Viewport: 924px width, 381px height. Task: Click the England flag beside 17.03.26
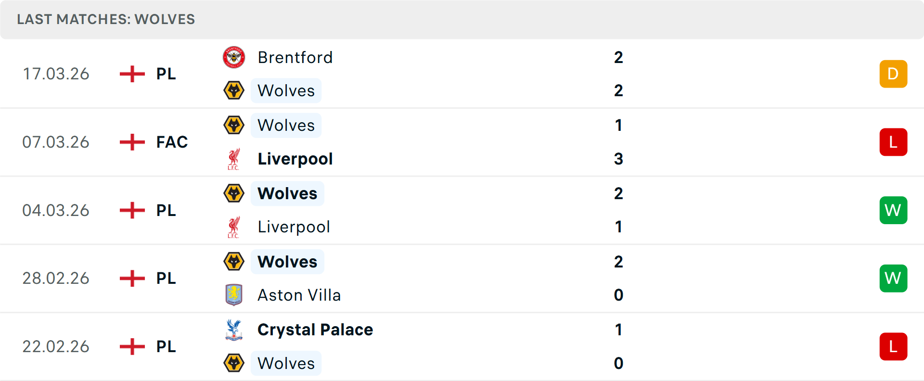tap(131, 74)
